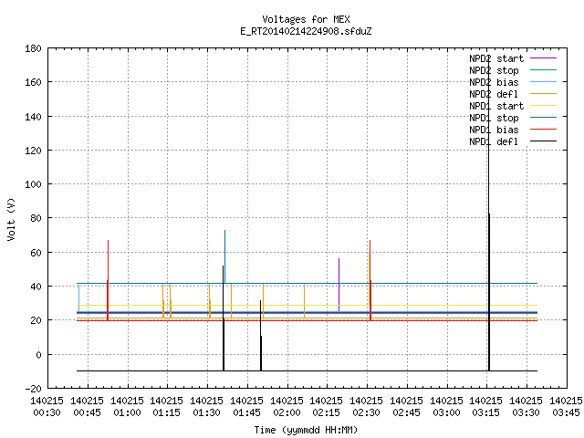Click the x-axis tick label 140215 01:30
The width and height of the screenshot is (584, 438).
[x=207, y=407]
